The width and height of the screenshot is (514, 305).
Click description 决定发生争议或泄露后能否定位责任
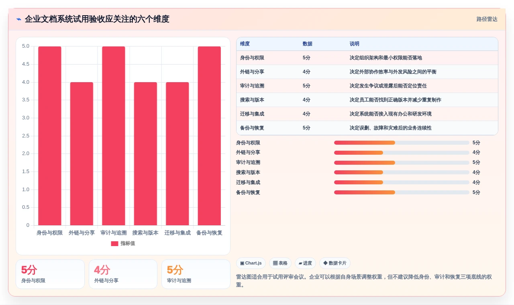click(x=388, y=86)
